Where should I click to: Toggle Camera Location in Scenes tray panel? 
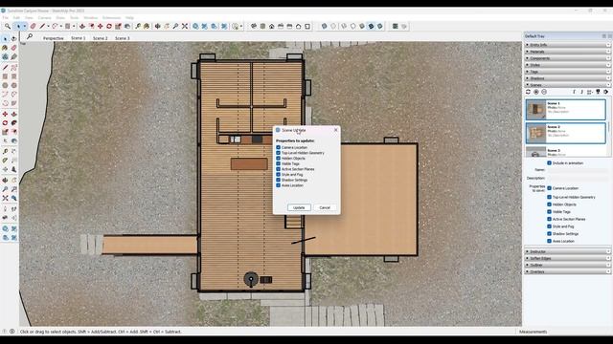pyautogui.click(x=549, y=188)
